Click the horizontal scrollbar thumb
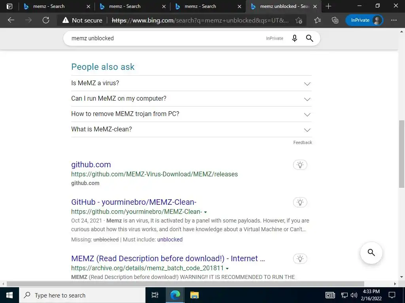 pyautogui.click(x=185, y=284)
